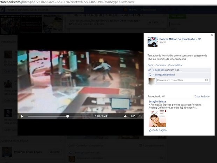This screenshot has width=217, height=163.
Task: Click the comment input field
Action: (x=180, y=80)
